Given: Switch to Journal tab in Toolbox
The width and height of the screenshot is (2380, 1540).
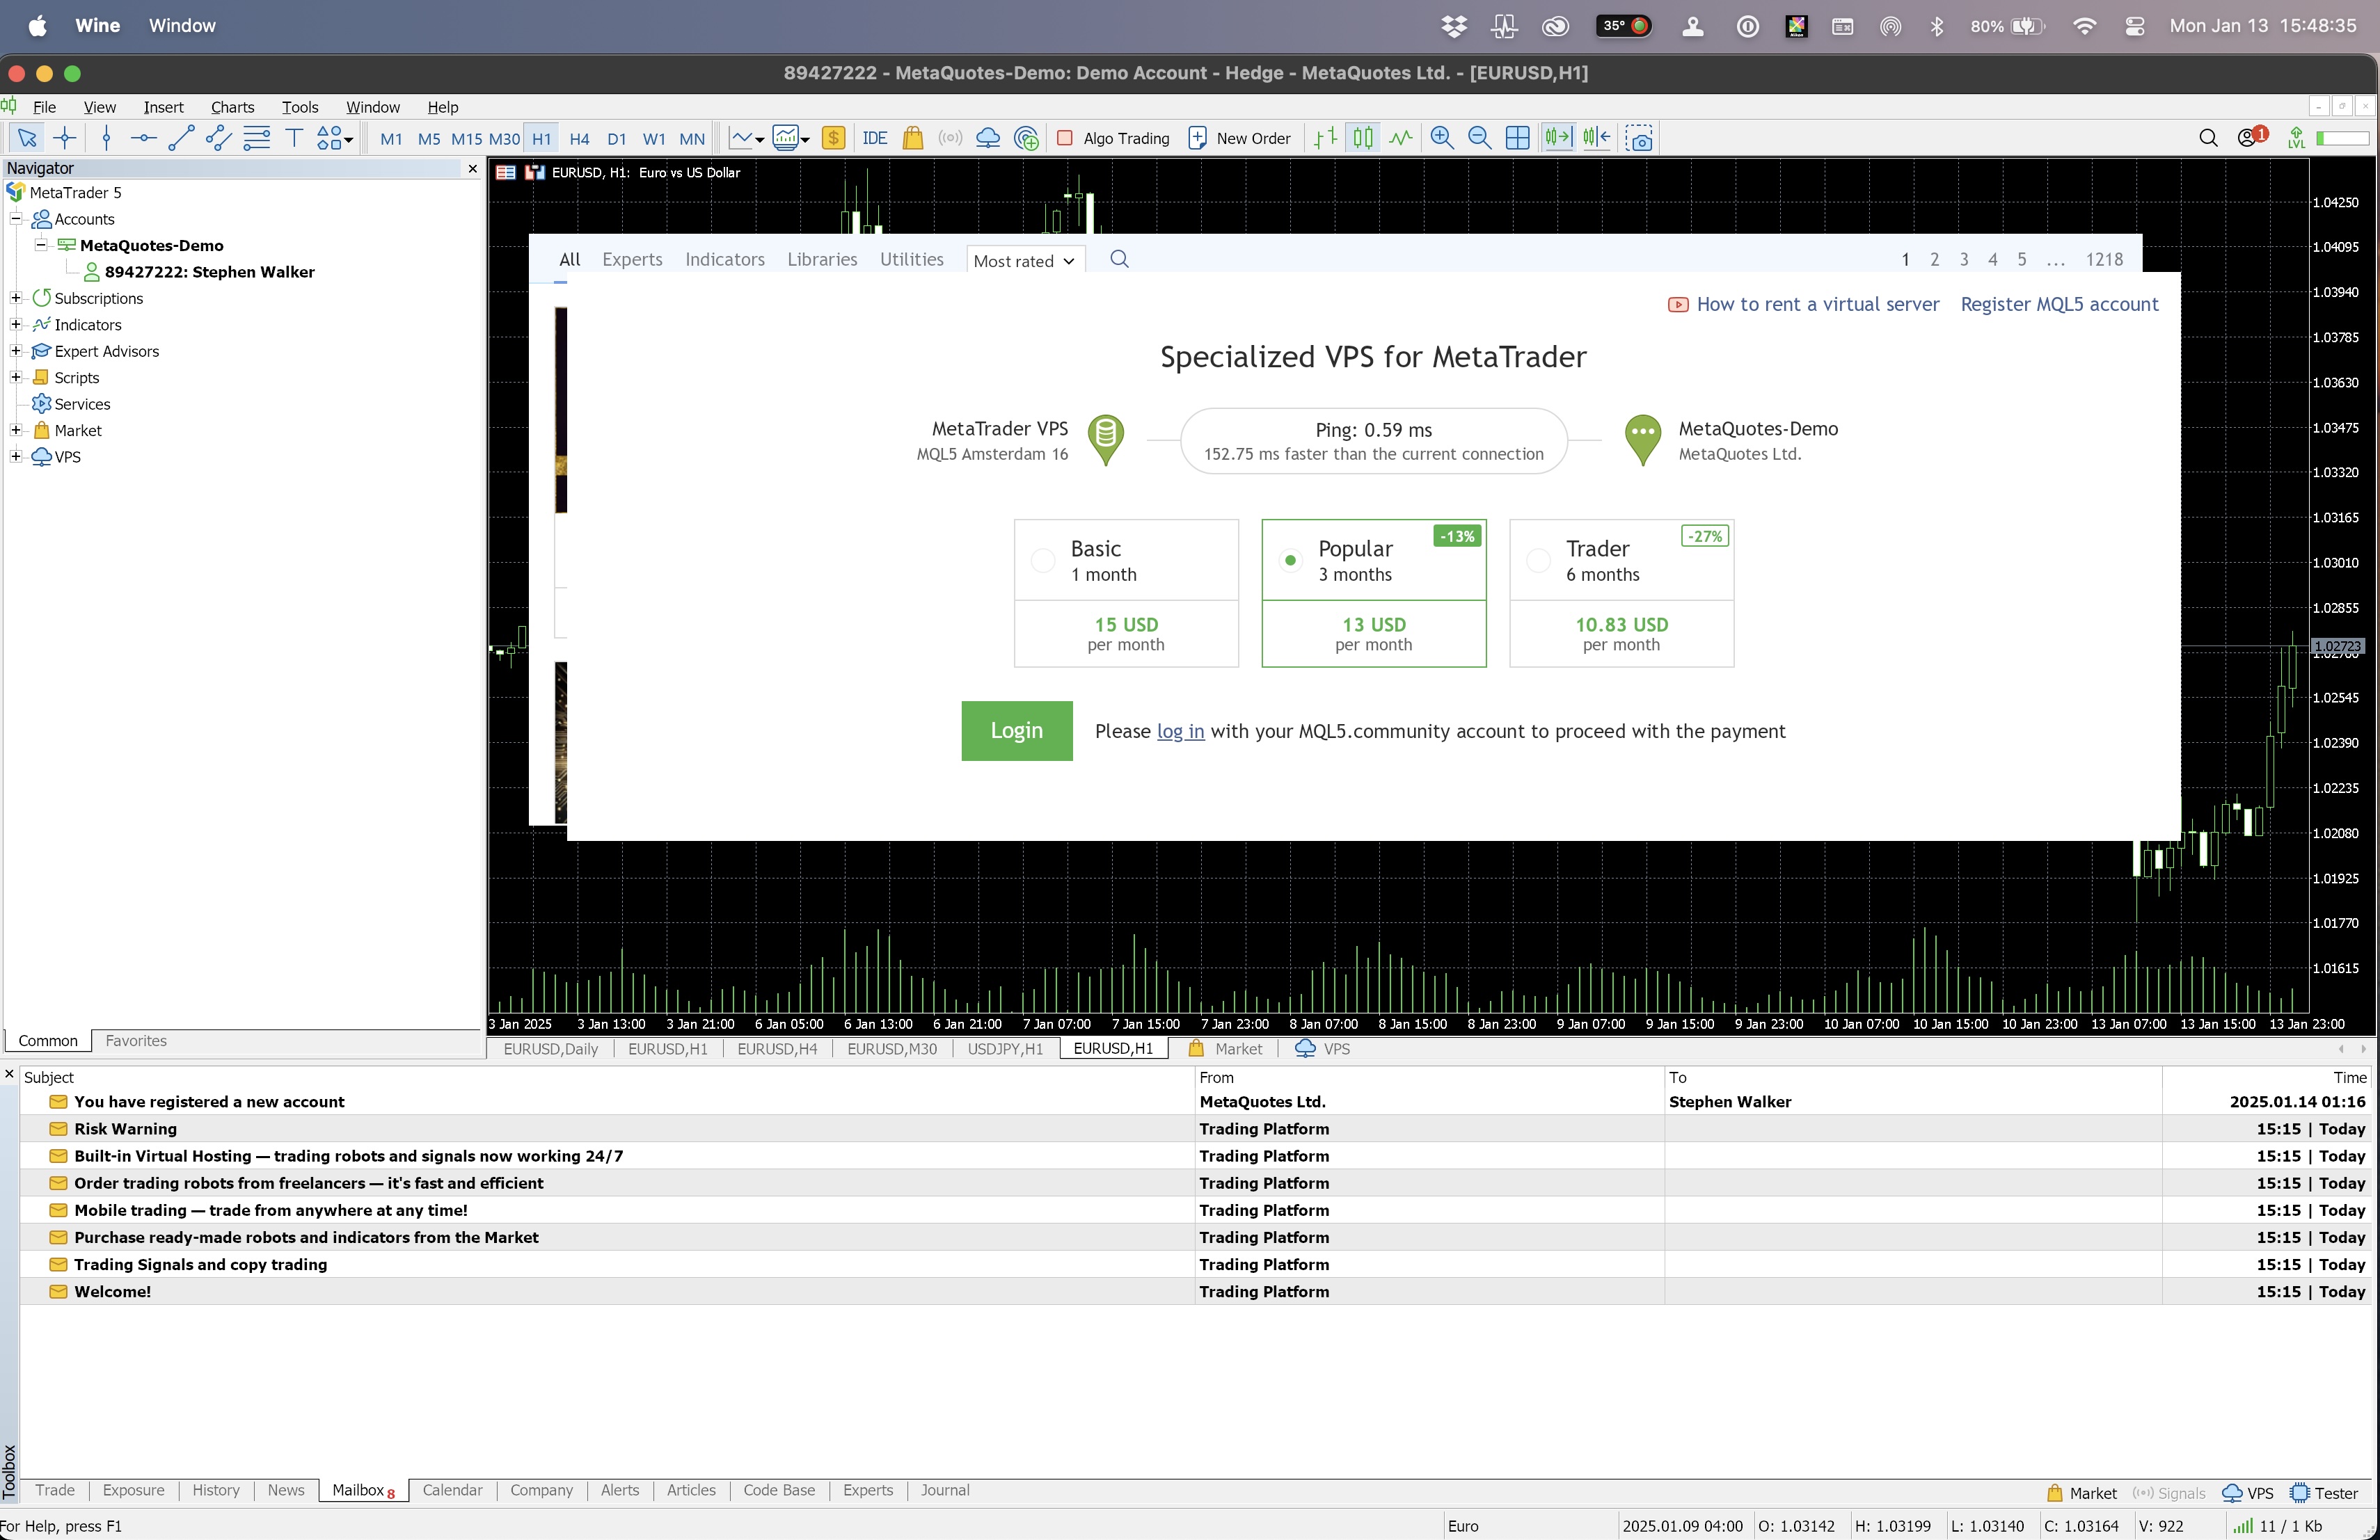Looking at the screenshot, I should click(944, 1490).
